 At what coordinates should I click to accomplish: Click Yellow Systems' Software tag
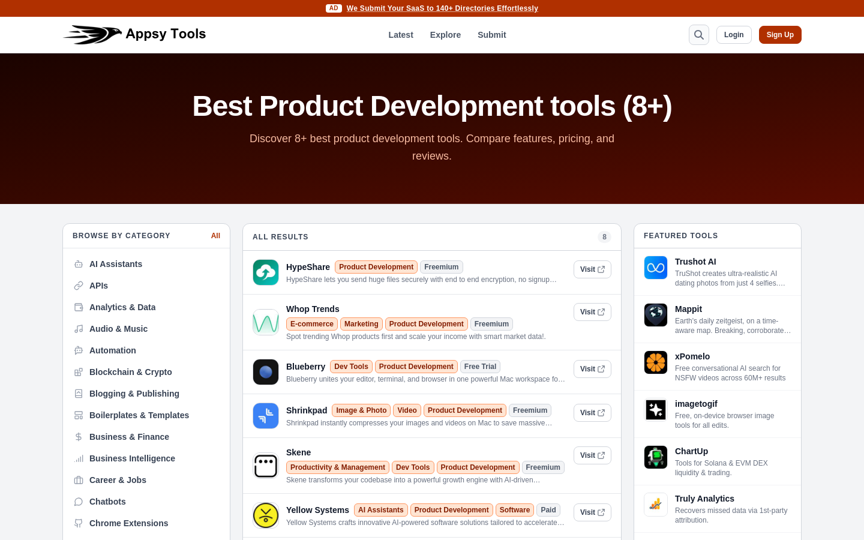515,510
